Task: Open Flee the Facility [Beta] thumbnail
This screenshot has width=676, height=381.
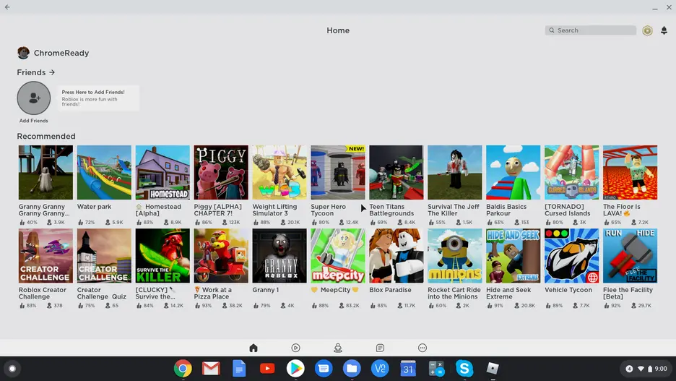Action: [630, 256]
